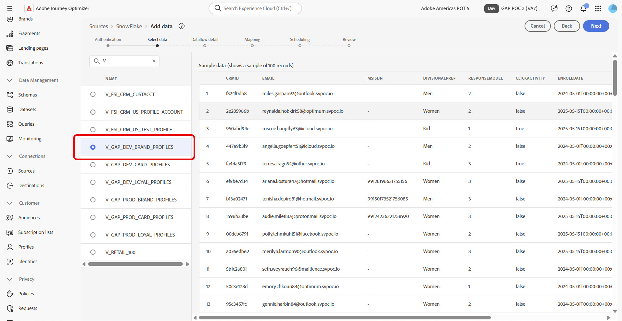Image resolution: width=622 pixels, height=321 pixels.
Task: Open the Destinations menu item
Action: [31, 186]
